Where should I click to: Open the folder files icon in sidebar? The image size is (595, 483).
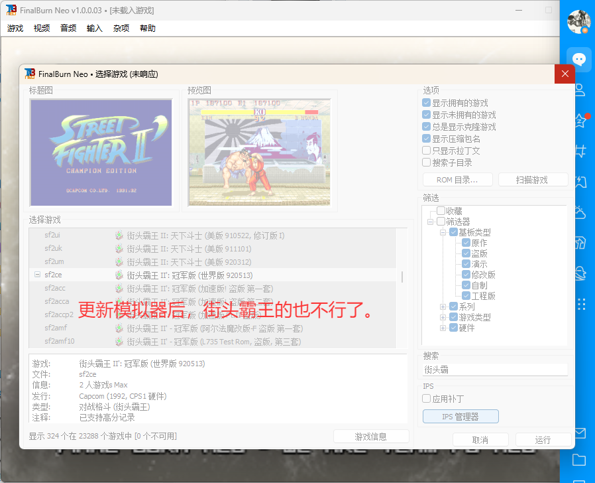(x=579, y=460)
